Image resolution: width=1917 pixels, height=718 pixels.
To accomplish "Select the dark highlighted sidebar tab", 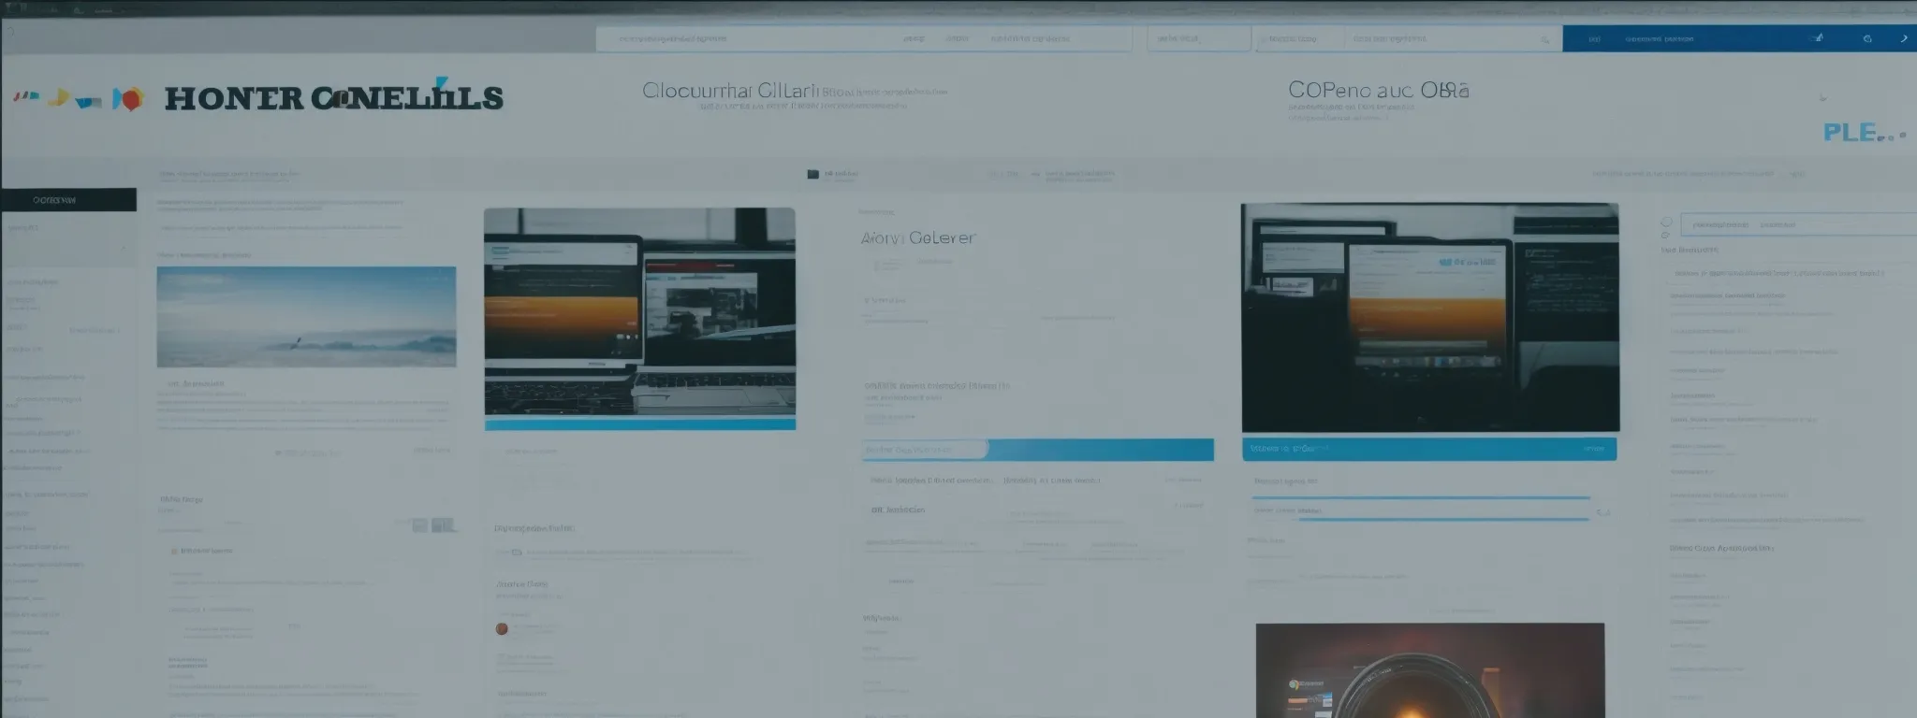I will click(x=68, y=200).
